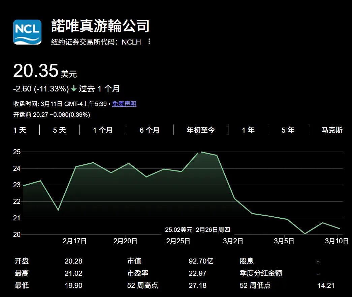The height and width of the screenshot is (297, 352).
Task: Click the 52 周高点 value 27.18
Action: 197,286
